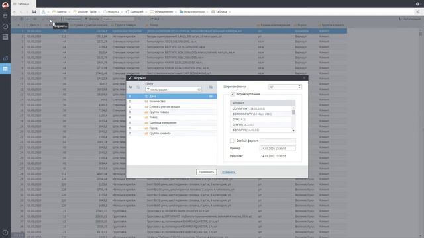Select the Сумма с учетом скидки field row

click(x=172, y=107)
